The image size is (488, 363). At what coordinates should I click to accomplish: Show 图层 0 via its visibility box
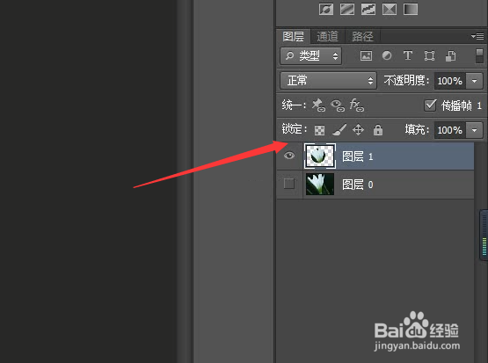[289, 184]
